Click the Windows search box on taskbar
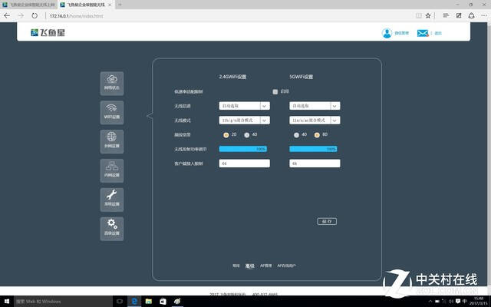This screenshot has width=491, height=307. click(63, 302)
